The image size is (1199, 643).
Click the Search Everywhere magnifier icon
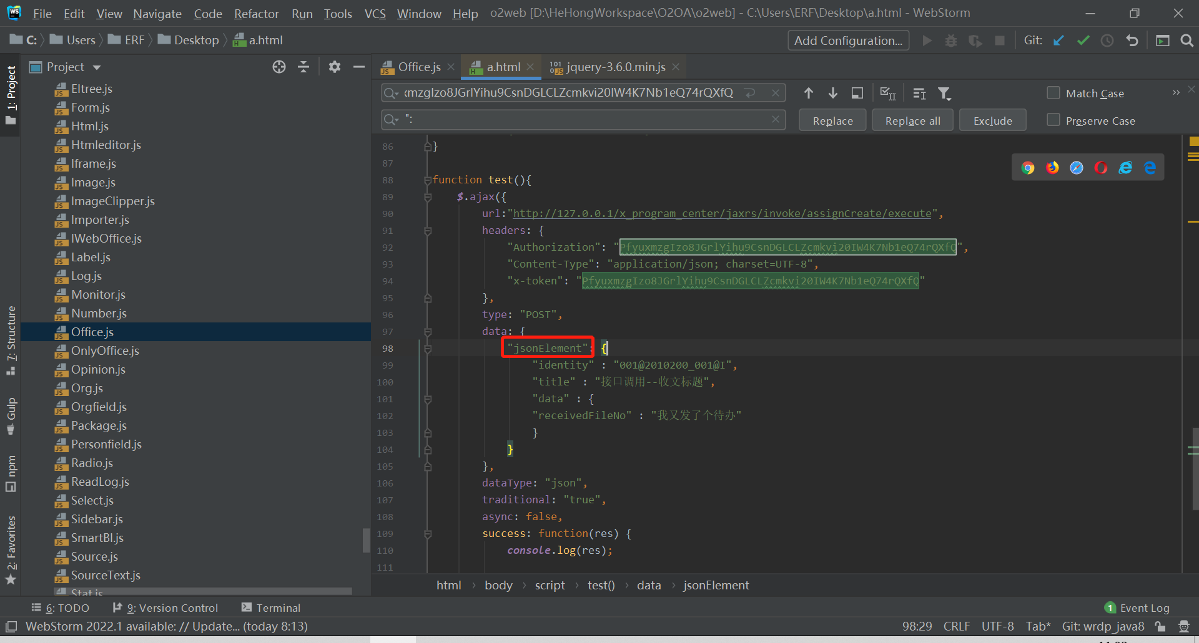pyautogui.click(x=1187, y=41)
